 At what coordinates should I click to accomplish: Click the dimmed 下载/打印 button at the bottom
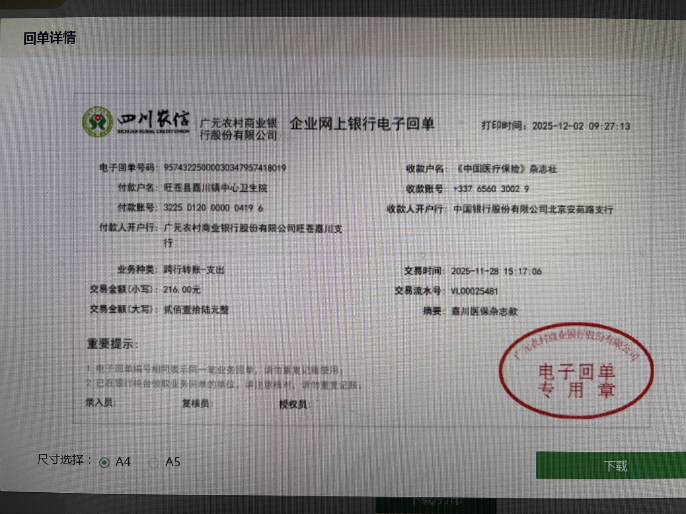[x=436, y=501]
